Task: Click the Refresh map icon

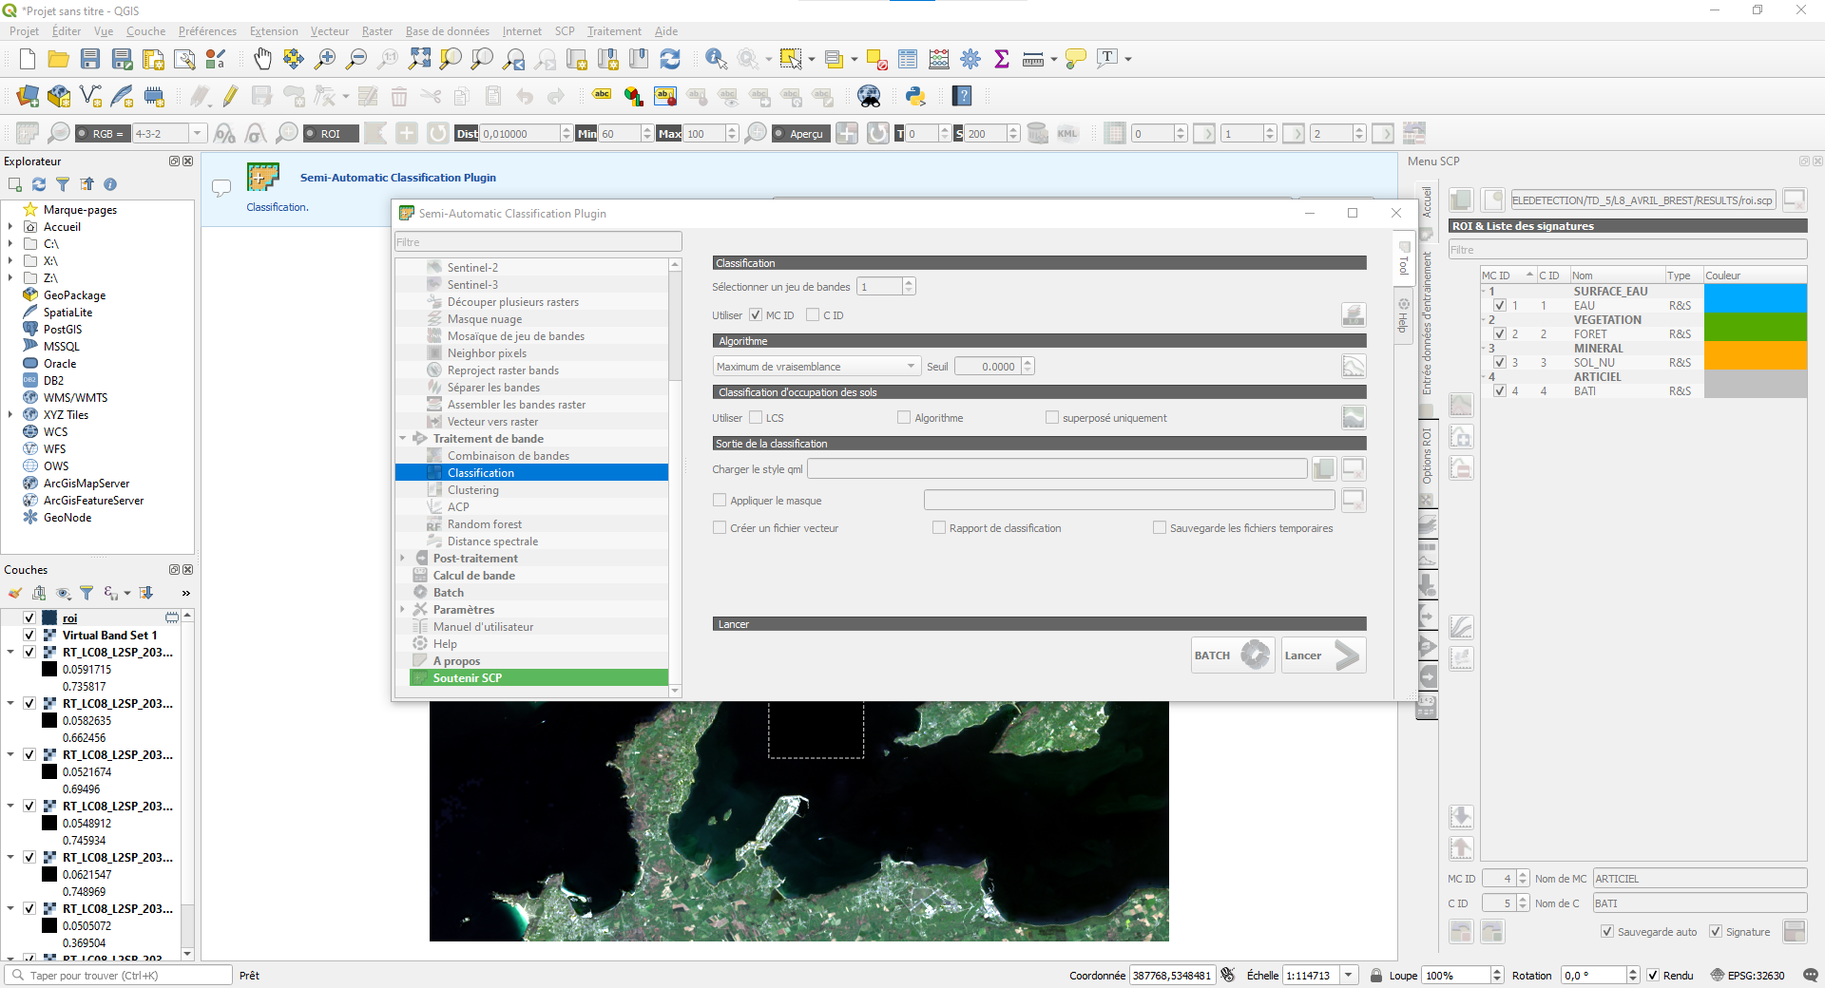Action: pos(670,59)
